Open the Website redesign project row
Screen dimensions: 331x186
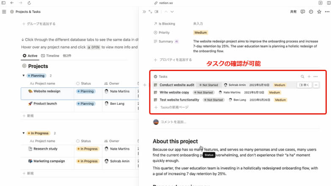(x=47, y=91)
